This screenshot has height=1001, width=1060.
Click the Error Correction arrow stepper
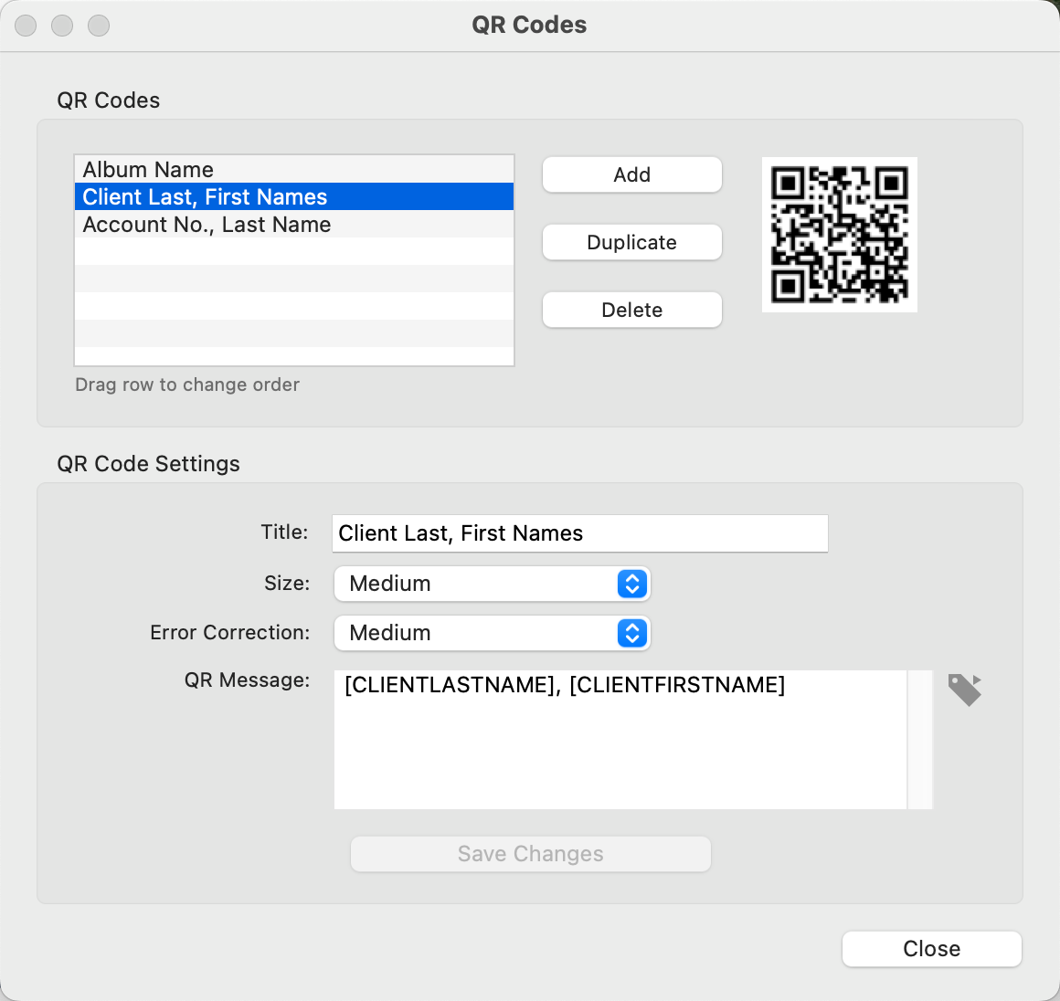[632, 633]
